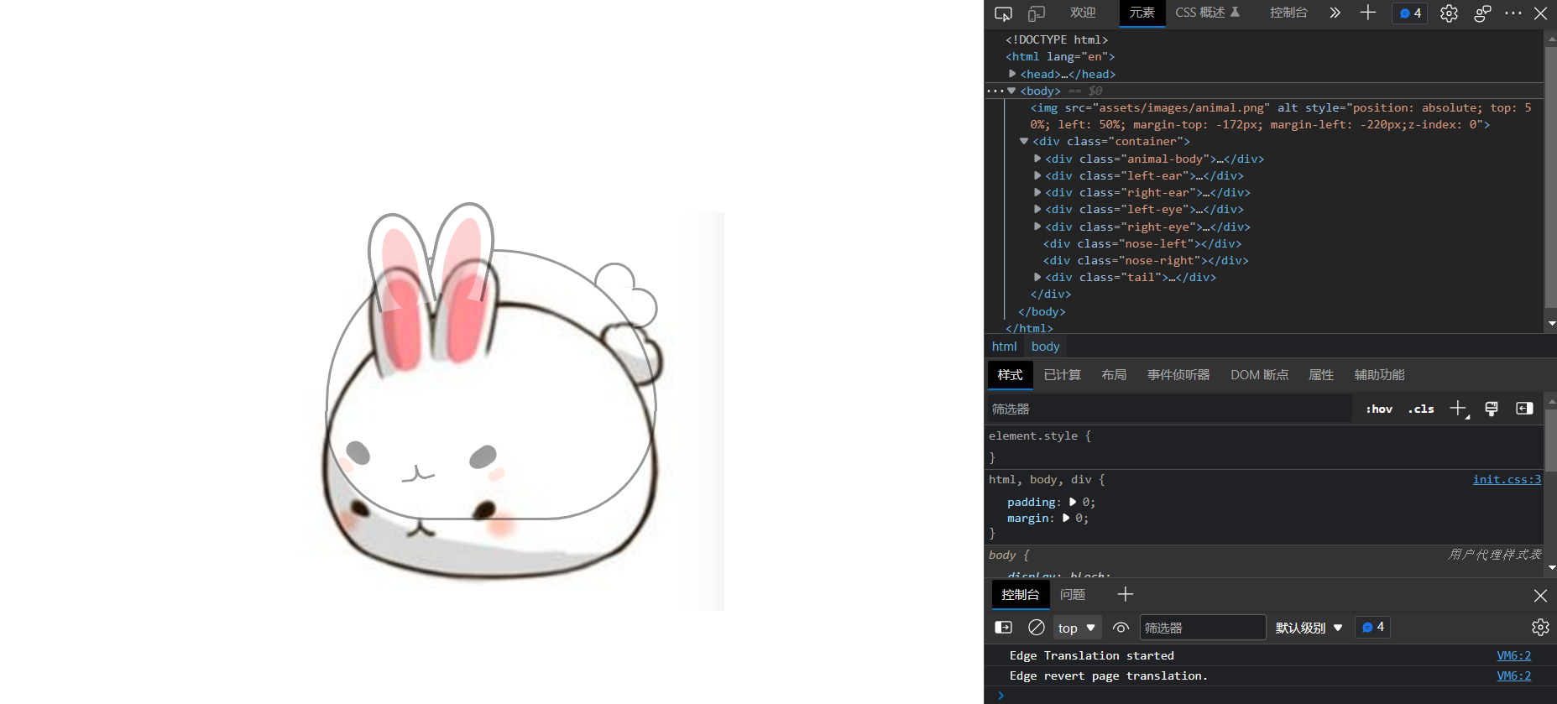Select the 元素 tab
Viewport: 1557px width, 704px height.
tap(1142, 13)
